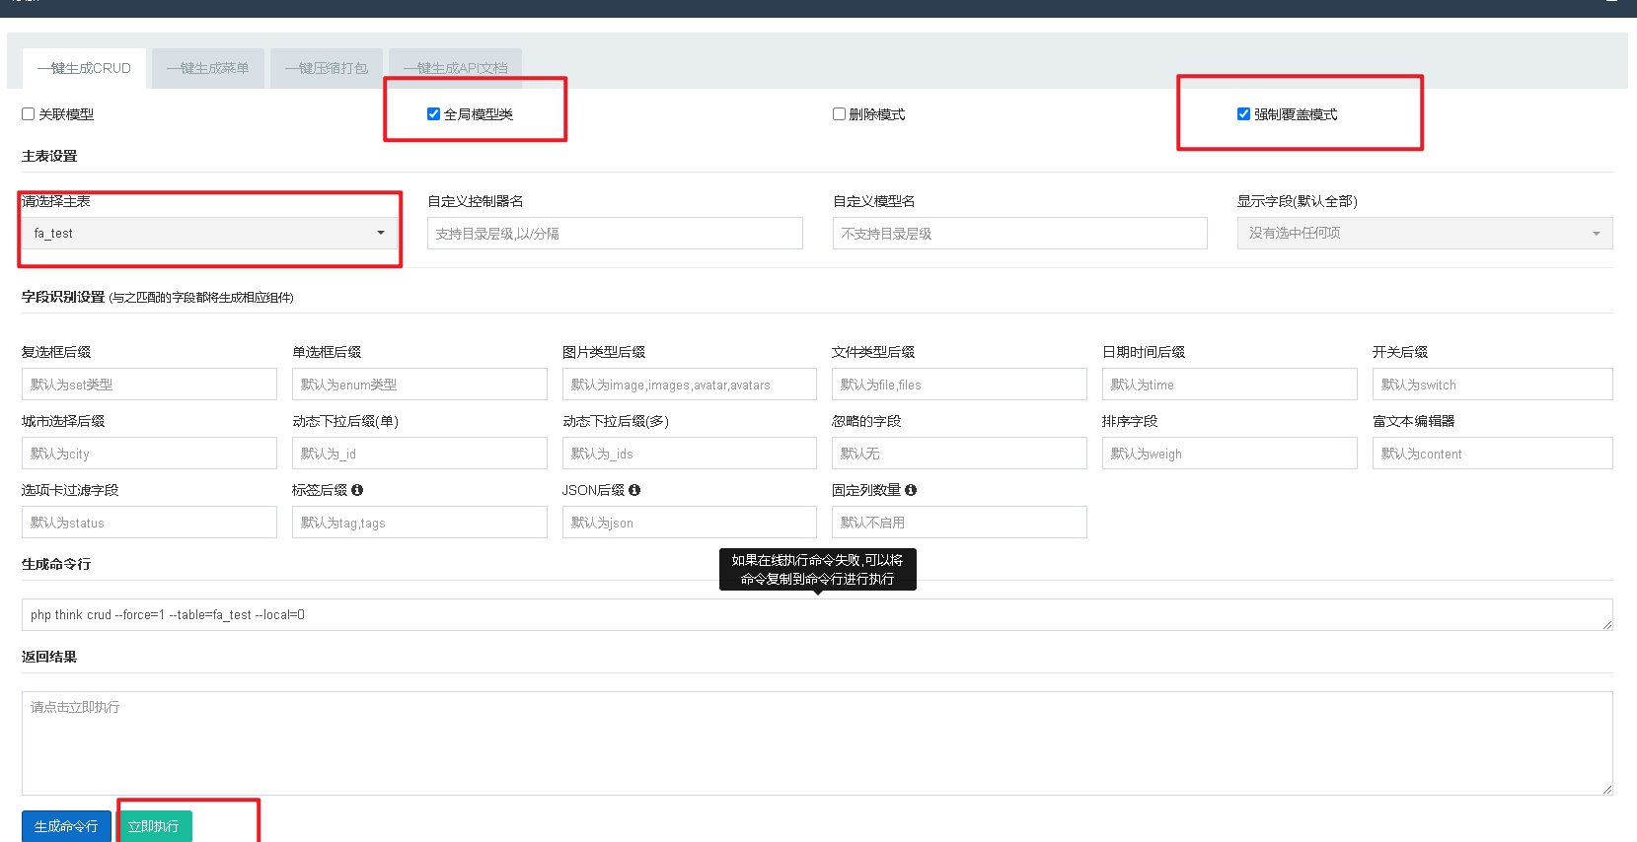The width and height of the screenshot is (1637, 842).
Task: Uncheck the 强制覆盖模式 checkbox
Action: click(x=1243, y=114)
